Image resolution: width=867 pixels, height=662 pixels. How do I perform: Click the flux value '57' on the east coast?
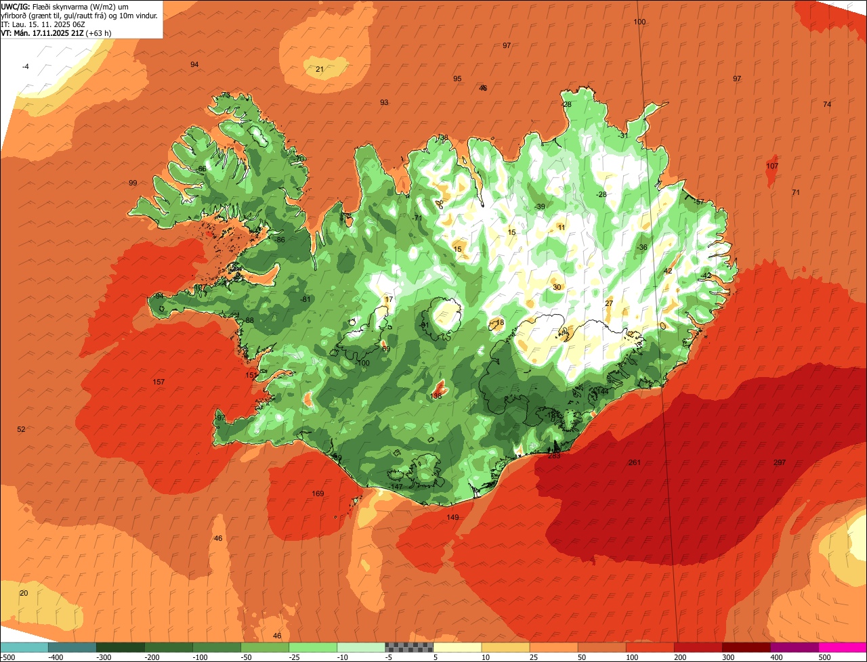[700, 202]
